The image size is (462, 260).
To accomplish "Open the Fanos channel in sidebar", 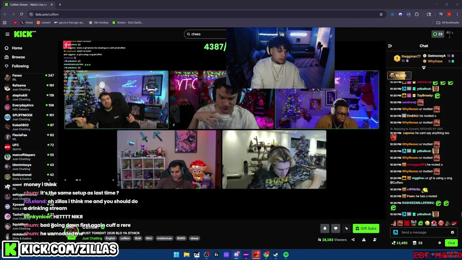I will 29,77.
